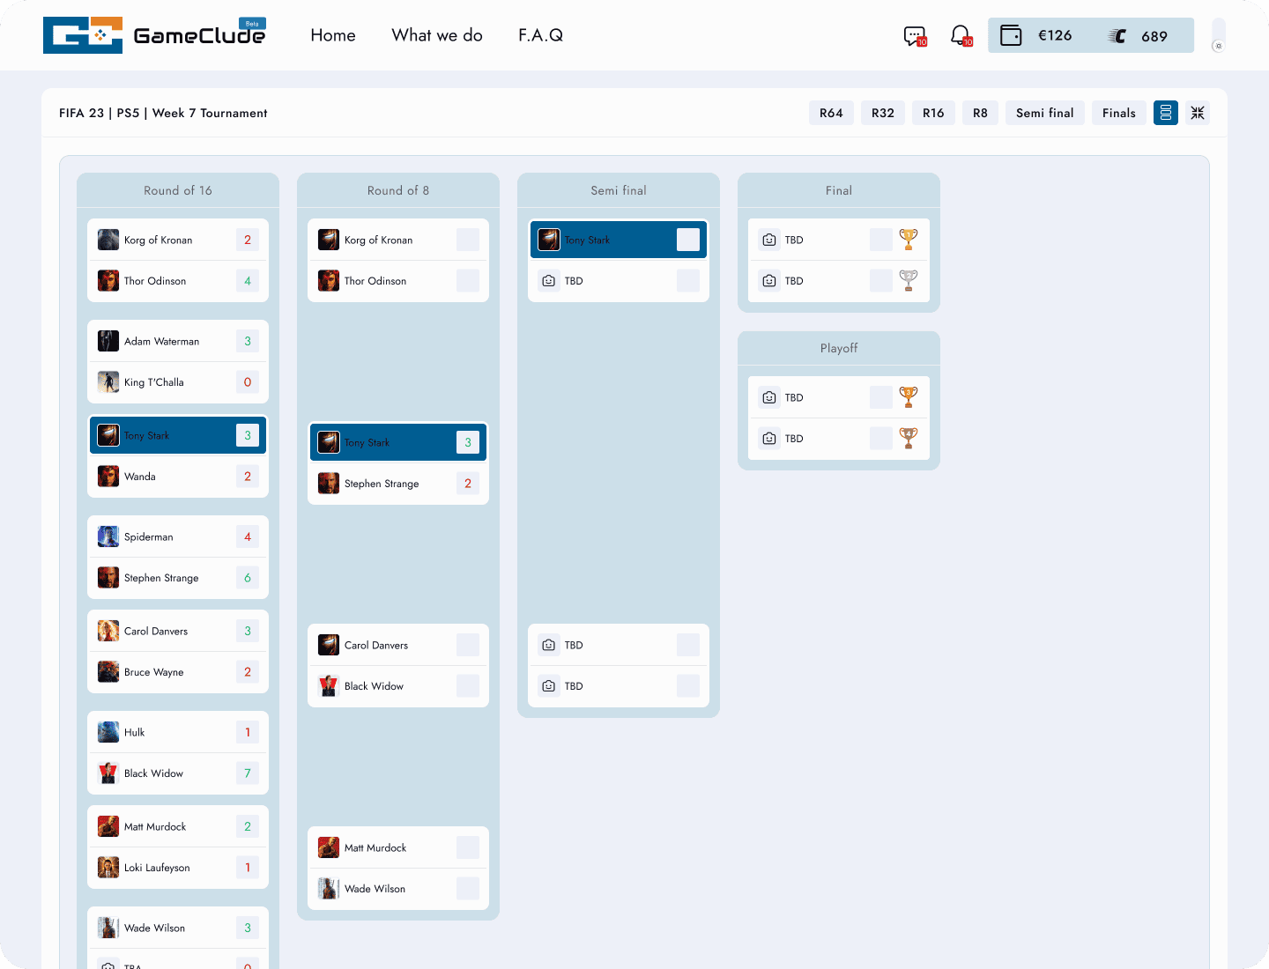Click Thor Odinson avatar in Round of 16

(108, 281)
